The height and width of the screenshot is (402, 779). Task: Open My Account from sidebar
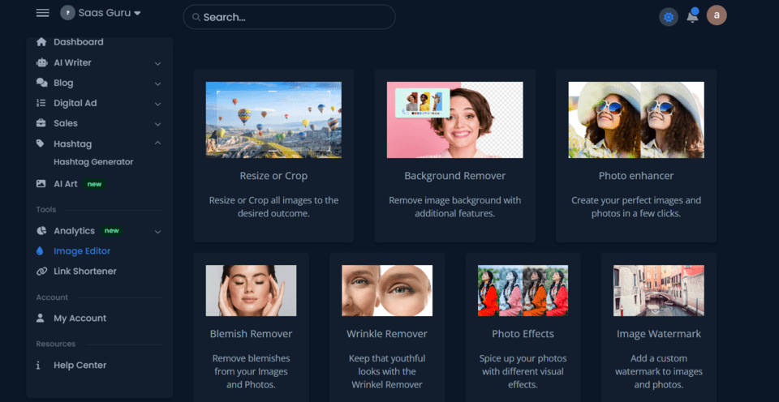tap(80, 319)
